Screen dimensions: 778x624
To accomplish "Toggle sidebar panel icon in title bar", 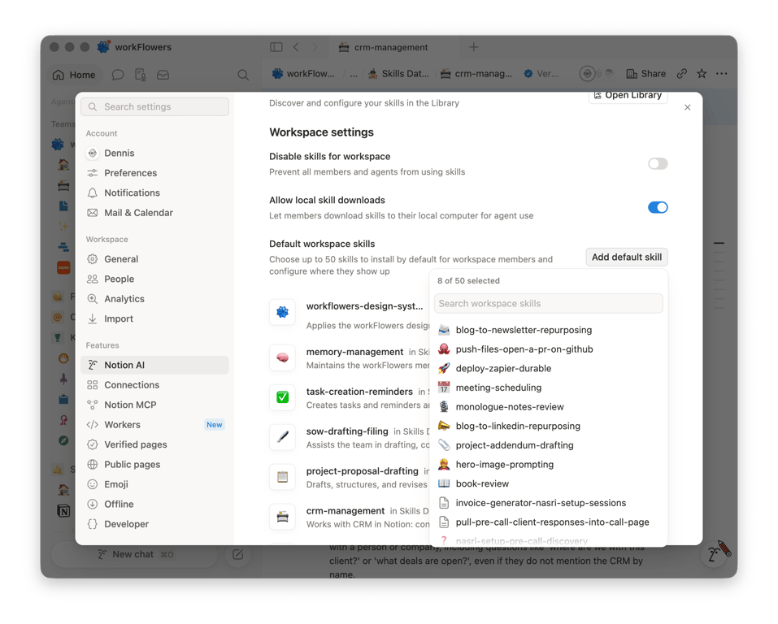I will point(276,47).
